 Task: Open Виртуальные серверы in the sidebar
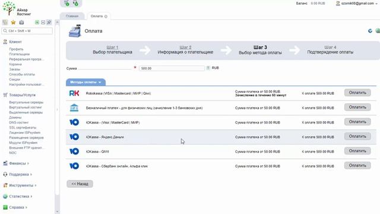[x=26, y=102]
